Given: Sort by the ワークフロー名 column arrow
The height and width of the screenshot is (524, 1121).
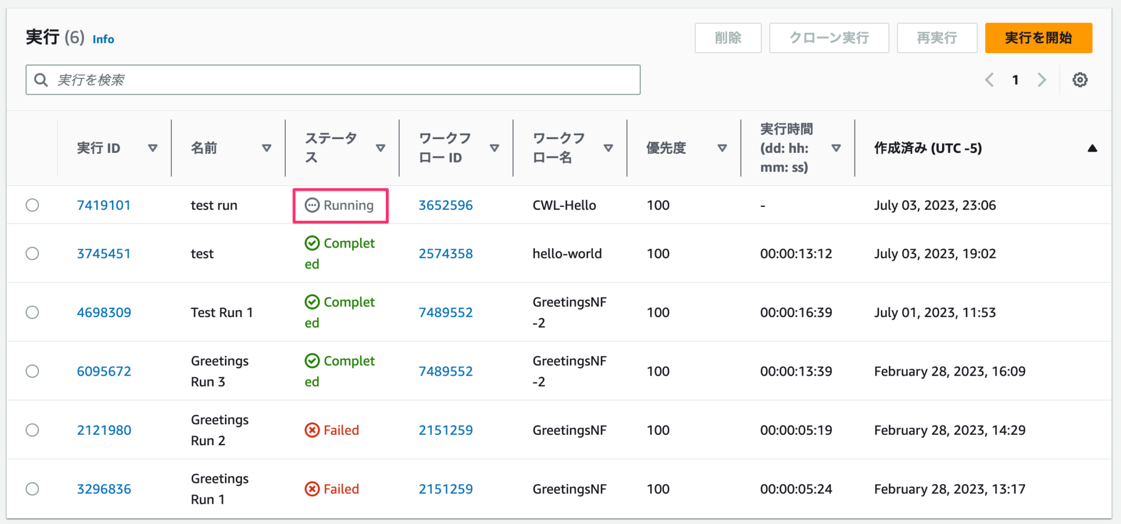Looking at the screenshot, I should click(x=608, y=148).
